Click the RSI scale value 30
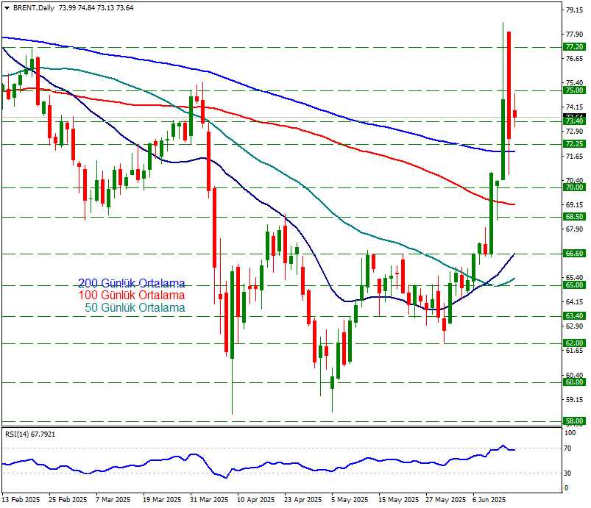This screenshot has height=508, width=591. [567, 473]
